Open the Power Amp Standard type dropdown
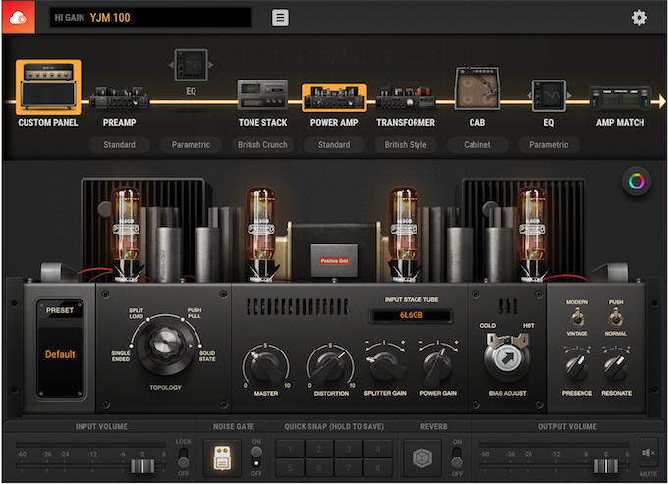The width and height of the screenshot is (668, 484). [334, 144]
